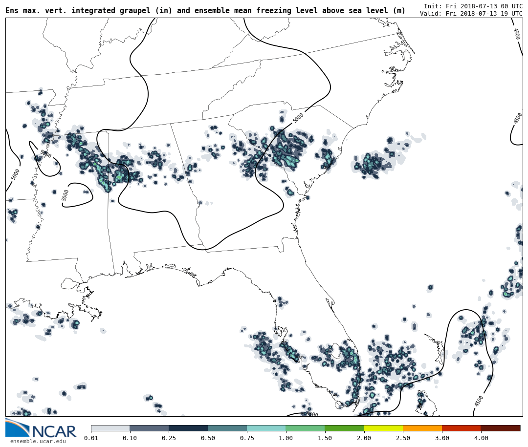Click the dark green 1.50–2.00 colorbar segment
Image resolution: width=528 pixels, height=447 pixels.
point(344,428)
